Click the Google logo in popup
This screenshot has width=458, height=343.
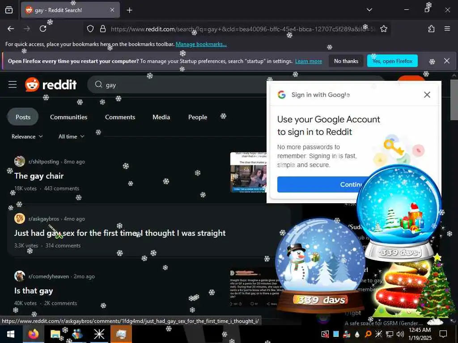pos(282,95)
